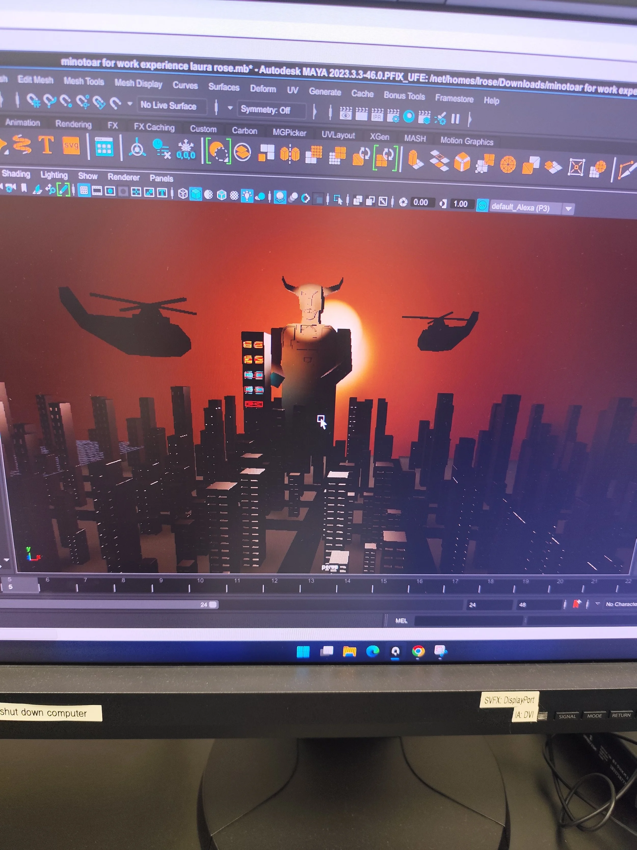Click the SVG import shelf icon
This screenshot has width=637, height=850.
point(71,146)
